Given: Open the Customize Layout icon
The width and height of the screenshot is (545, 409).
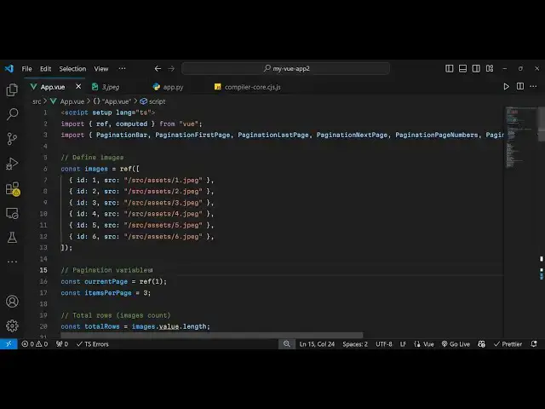Looking at the screenshot, I should pyautogui.click(x=490, y=68).
